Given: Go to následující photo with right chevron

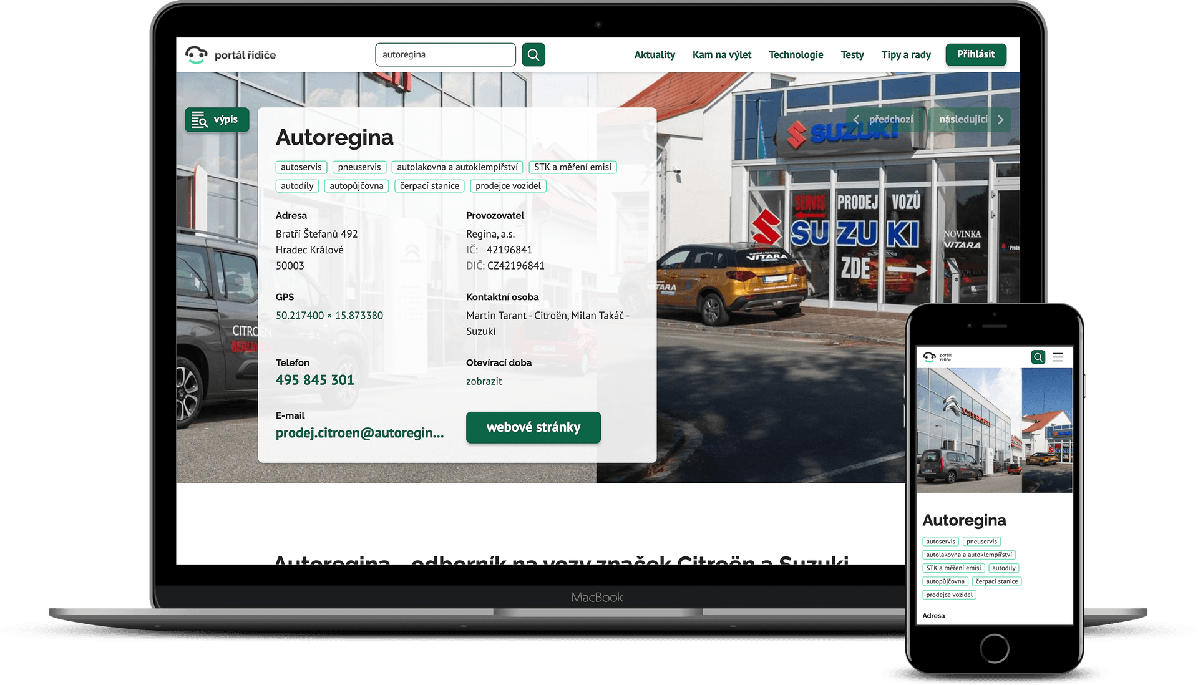Looking at the screenshot, I should [970, 119].
